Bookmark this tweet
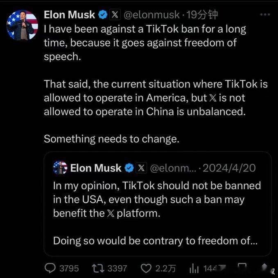 [x=243, y=267]
